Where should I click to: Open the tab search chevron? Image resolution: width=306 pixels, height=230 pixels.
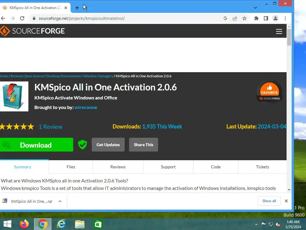(255, 8)
